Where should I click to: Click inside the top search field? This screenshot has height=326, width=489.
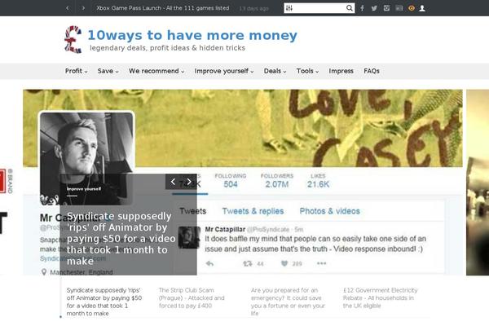coord(319,8)
